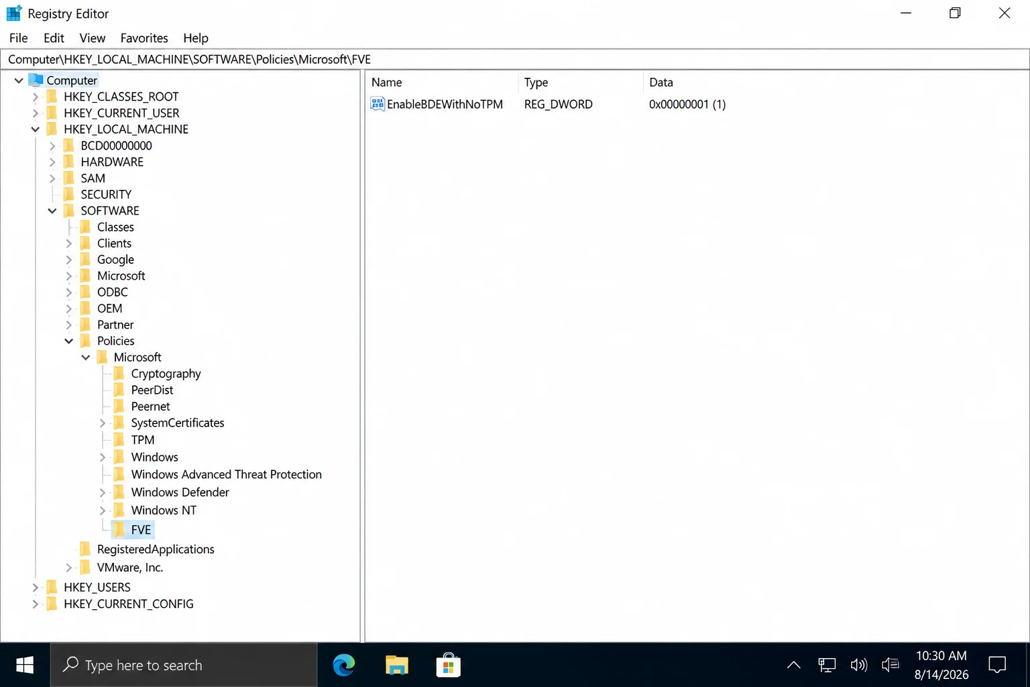Viewport: 1030px width, 687px height.
Task: Expand the BCD00000000 key
Action: coord(52,146)
